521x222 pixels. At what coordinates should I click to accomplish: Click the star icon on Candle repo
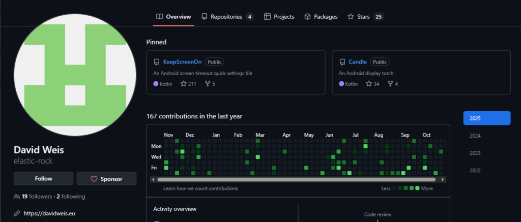369,84
